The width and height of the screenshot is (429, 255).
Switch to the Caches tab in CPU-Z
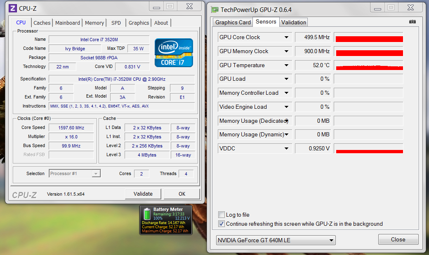(42, 23)
